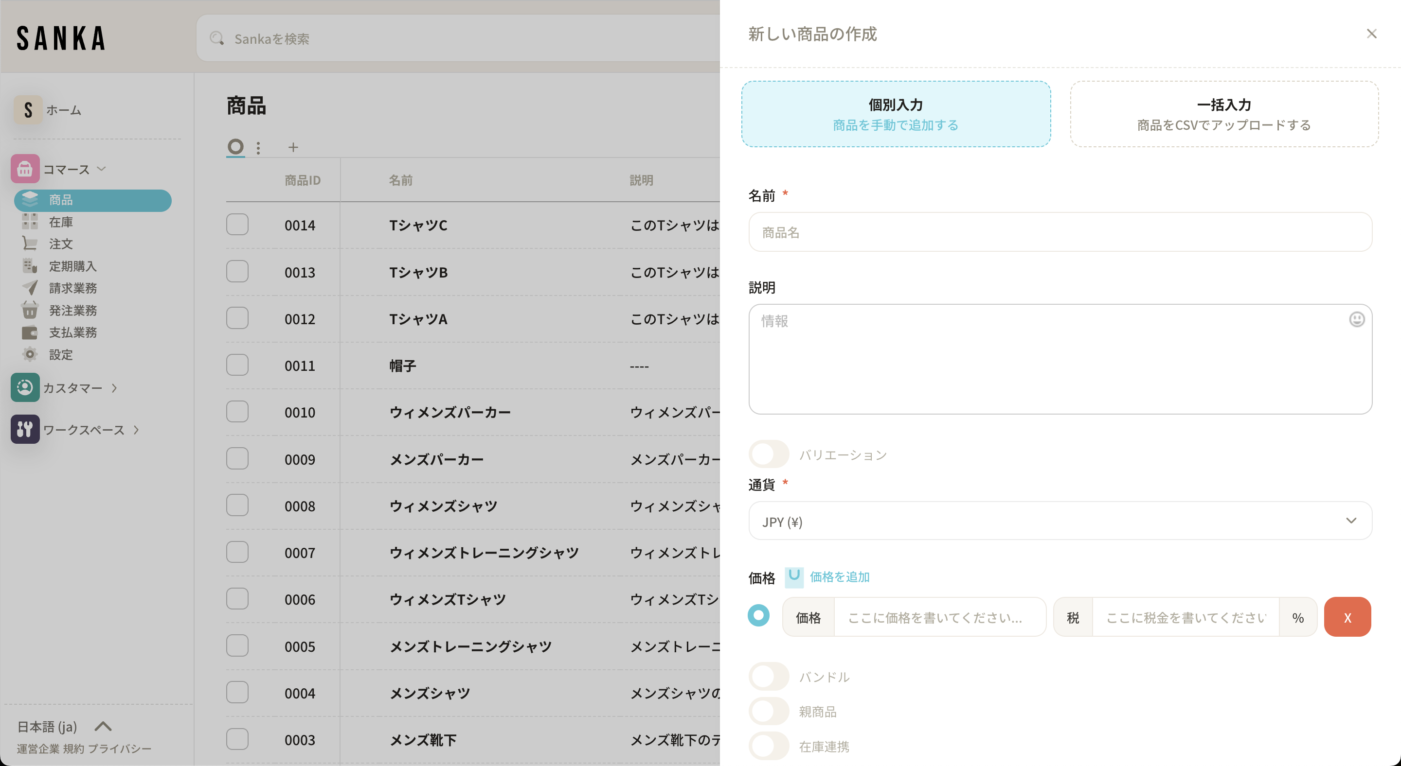
Task: Click the 在庫 inventory grid icon
Action: click(x=30, y=222)
